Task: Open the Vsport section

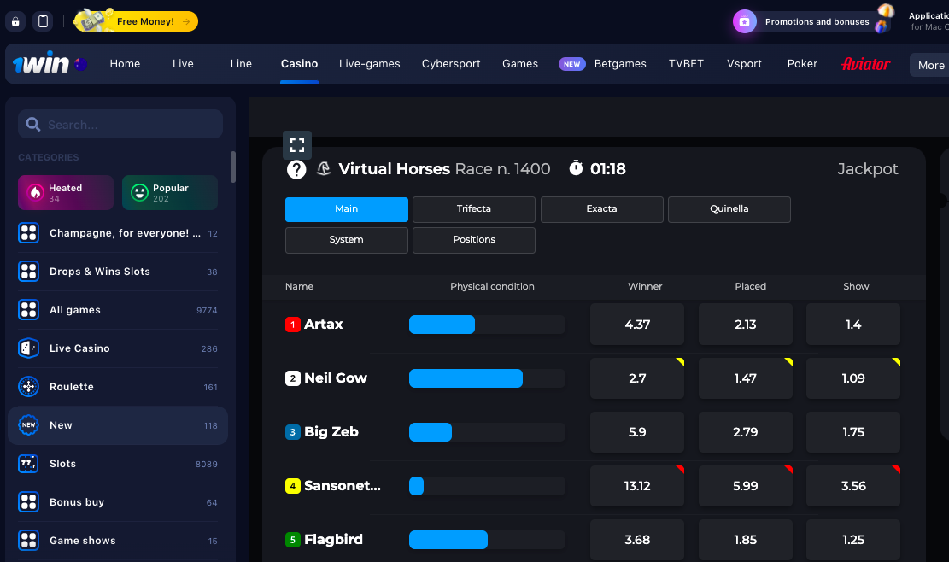Action: point(744,63)
